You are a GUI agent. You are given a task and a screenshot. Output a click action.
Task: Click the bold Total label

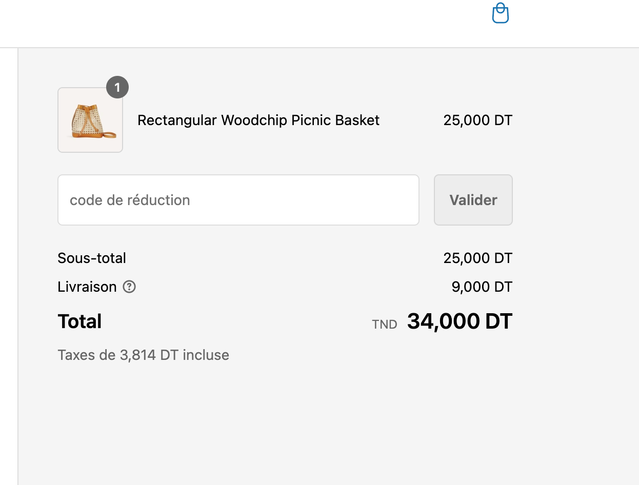[79, 321]
